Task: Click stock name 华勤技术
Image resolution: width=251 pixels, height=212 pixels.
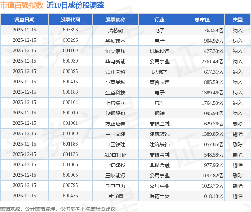Action: (x=115, y=40)
